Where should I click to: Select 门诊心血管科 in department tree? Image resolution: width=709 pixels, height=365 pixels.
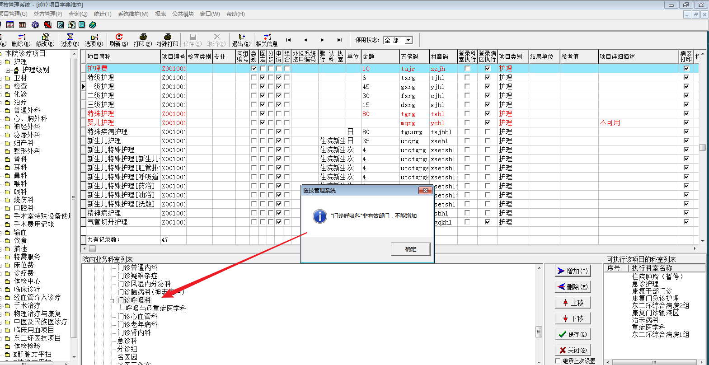point(137,317)
